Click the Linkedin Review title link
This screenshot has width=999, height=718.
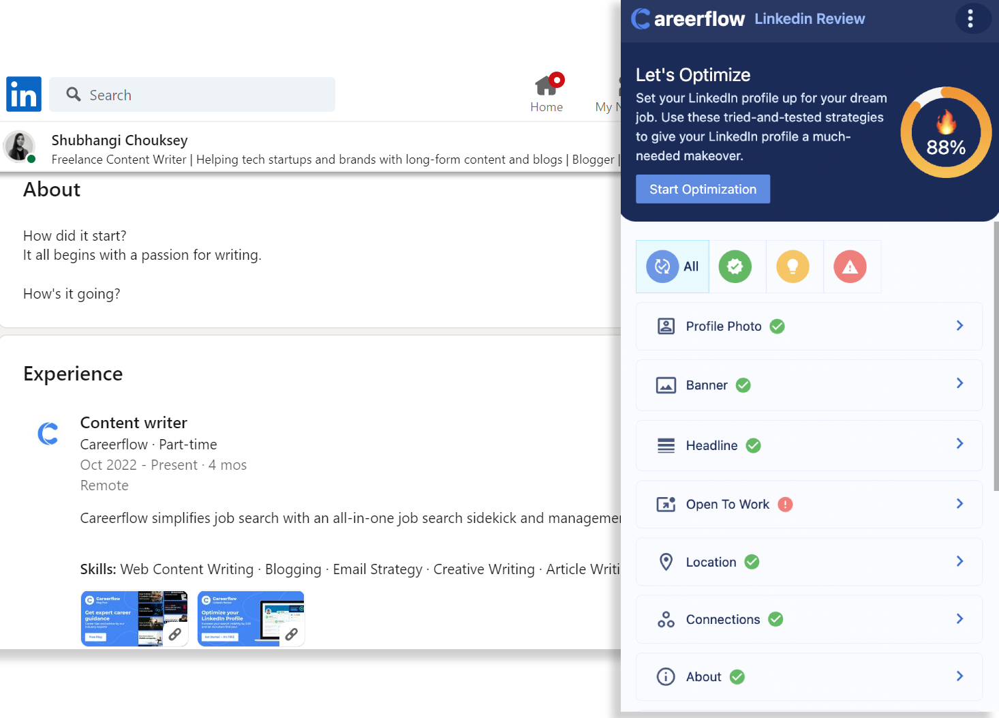point(810,19)
